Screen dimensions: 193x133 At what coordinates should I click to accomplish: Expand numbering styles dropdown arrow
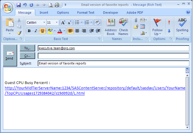coord(91,22)
